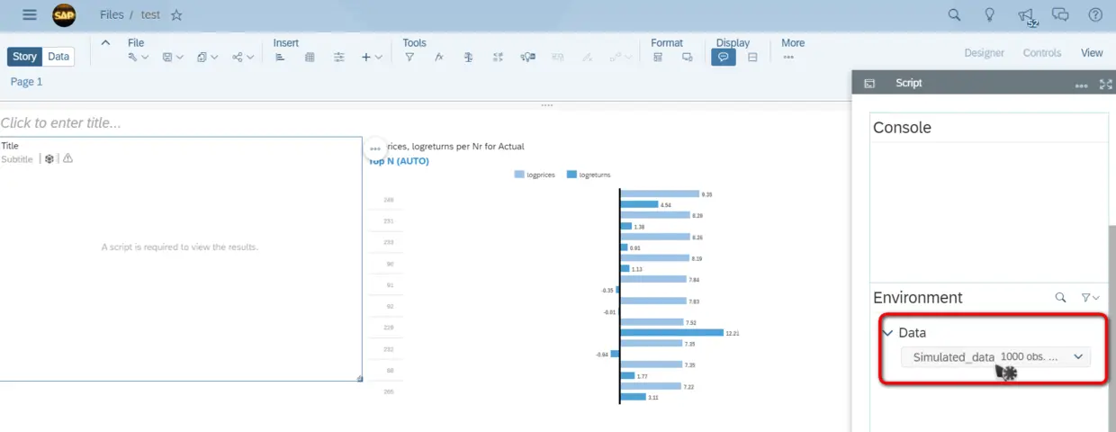Screen dimensions: 1116x432
Task: Open the More ellipsis in toolbar
Action: point(788,58)
